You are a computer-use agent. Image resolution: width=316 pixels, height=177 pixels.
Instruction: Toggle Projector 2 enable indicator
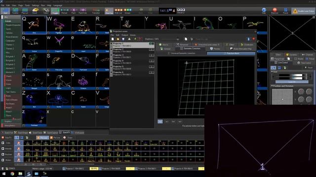[111, 49]
